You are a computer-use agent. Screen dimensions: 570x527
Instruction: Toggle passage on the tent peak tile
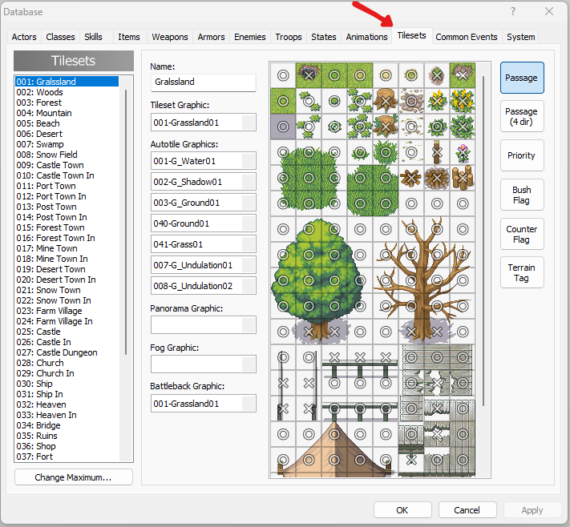coord(334,434)
